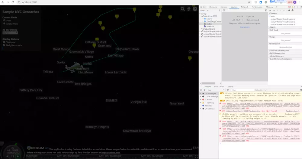Click the Learn more workspace link

245,27
